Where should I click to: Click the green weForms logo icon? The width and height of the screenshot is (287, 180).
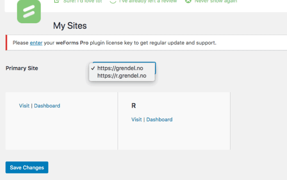point(29,11)
